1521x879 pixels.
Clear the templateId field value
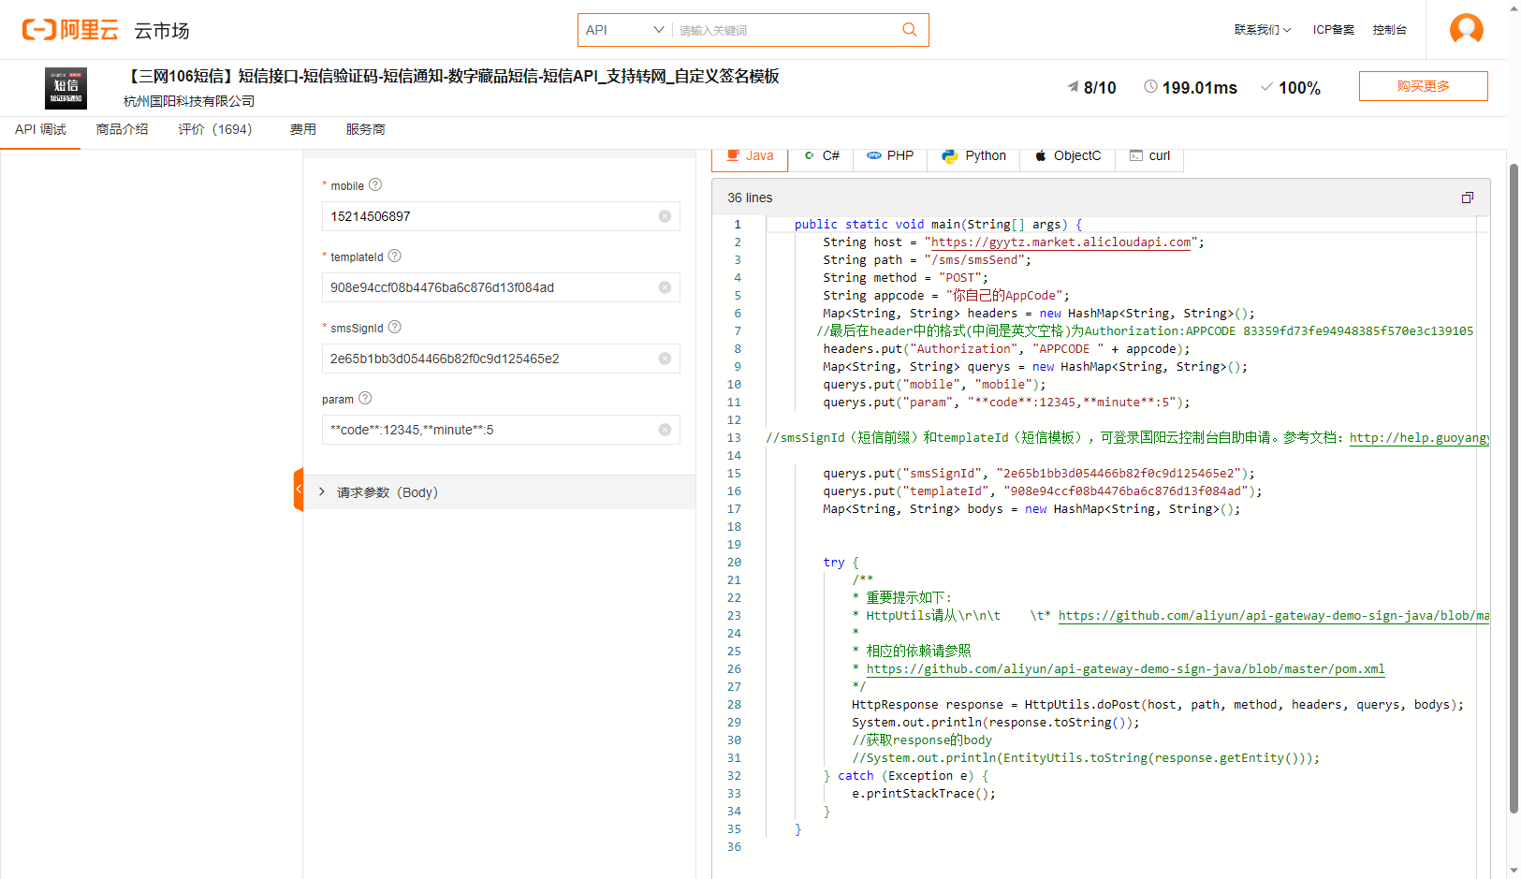pyautogui.click(x=665, y=287)
